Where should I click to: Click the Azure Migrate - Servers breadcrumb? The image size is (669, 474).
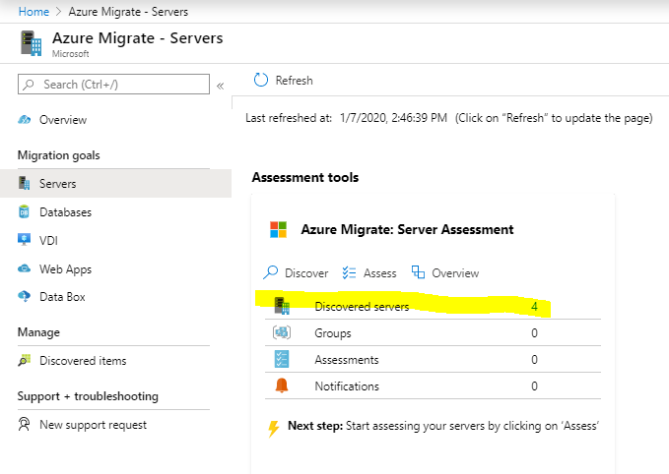click(x=128, y=12)
